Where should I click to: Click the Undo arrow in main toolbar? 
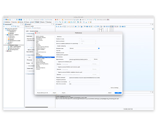(12, 19)
